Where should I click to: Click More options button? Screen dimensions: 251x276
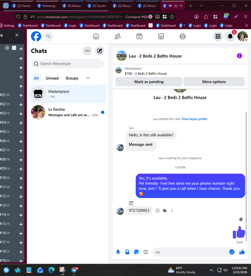point(214,82)
